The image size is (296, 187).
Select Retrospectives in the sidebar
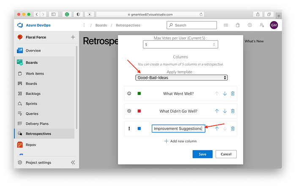pos(44,134)
